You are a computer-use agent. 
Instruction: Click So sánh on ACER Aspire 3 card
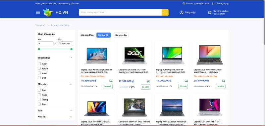(145, 87)
